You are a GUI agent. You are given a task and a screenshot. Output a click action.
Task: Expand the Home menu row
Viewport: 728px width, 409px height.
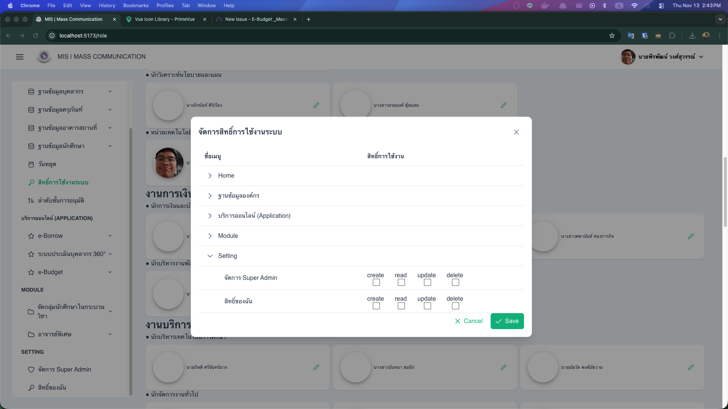click(210, 176)
